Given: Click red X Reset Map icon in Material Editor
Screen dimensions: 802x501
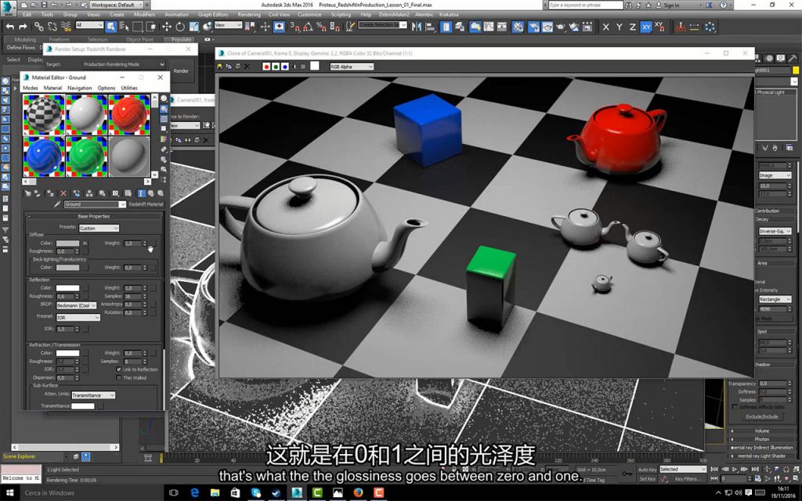Looking at the screenshot, I should pos(63,193).
